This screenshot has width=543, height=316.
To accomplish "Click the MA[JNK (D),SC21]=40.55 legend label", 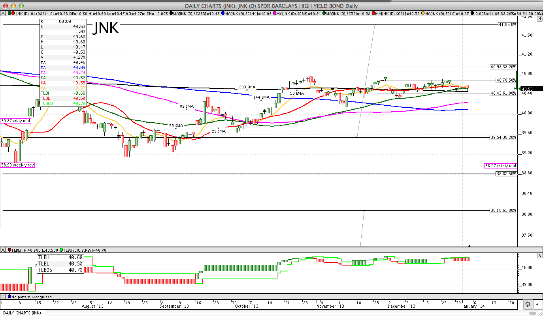I will tap(398, 13).
